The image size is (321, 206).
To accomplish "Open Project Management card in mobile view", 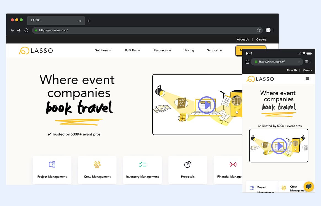I will tap(262, 187).
